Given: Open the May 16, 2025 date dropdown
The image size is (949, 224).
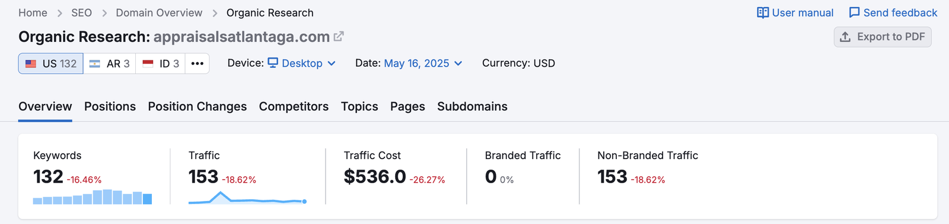Looking at the screenshot, I should tap(423, 63).
